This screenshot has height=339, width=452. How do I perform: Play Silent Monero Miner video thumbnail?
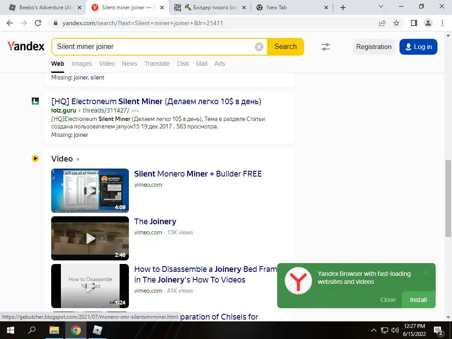90,191
